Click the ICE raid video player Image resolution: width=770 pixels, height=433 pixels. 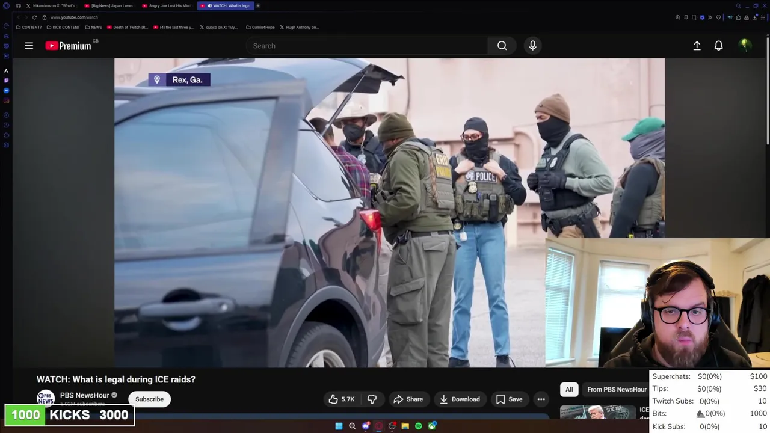pos(389,212)
